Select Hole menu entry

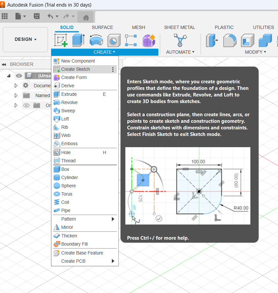point(85,152)
